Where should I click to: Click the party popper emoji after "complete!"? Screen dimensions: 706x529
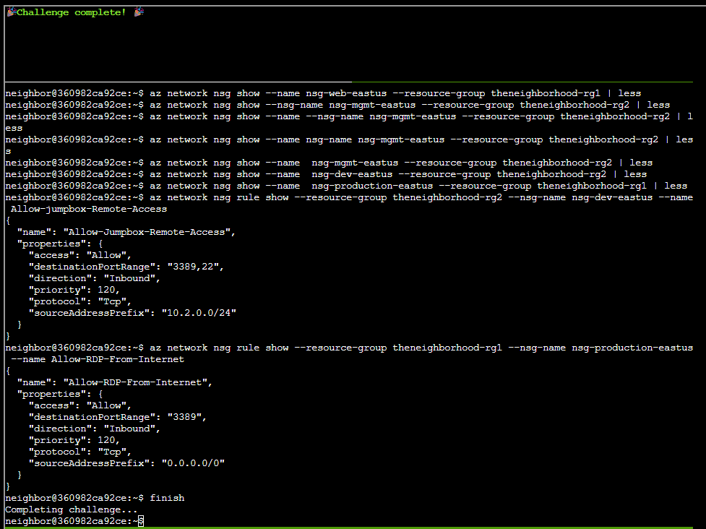pos(139,12)
